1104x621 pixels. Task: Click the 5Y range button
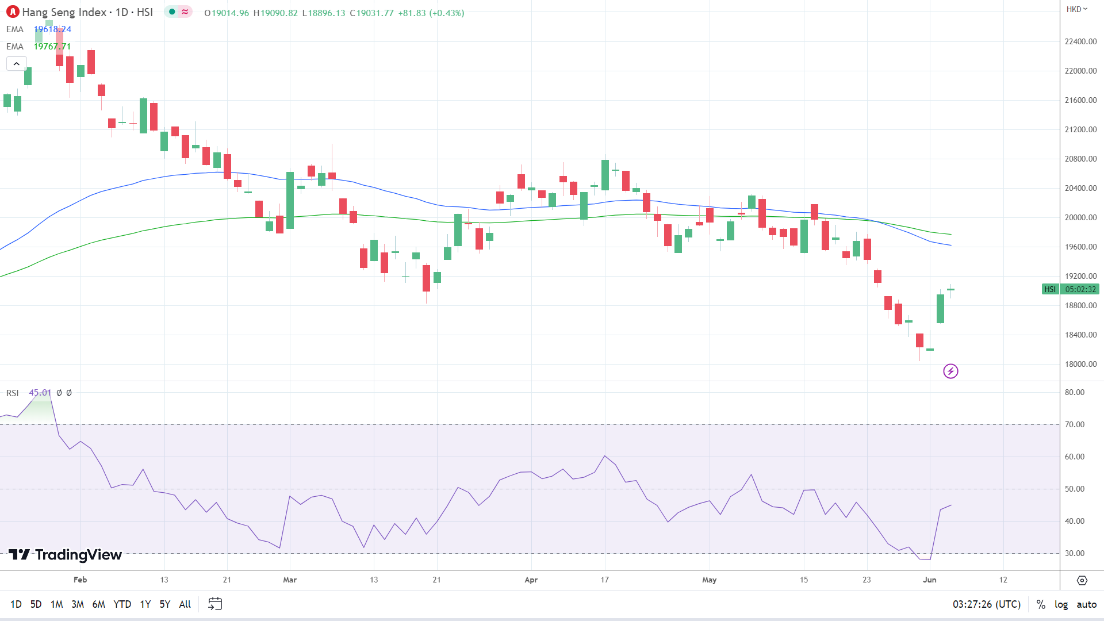[165, 604]
